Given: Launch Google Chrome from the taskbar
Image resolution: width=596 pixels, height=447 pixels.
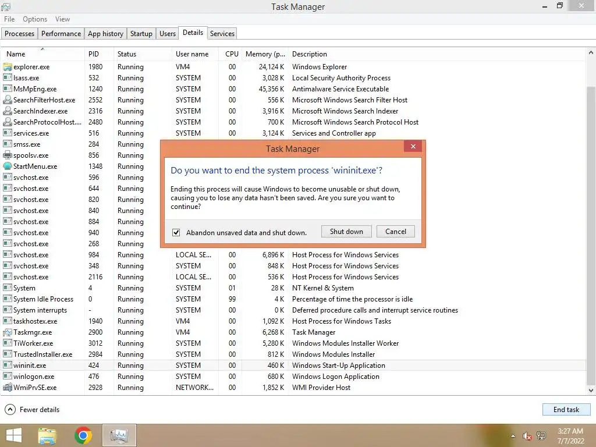Looking at the screenshot, I should coord(83,435).
